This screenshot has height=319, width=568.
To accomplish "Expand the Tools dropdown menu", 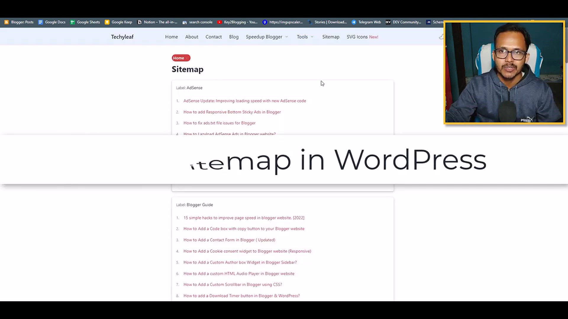I will [x=305, y=37].
